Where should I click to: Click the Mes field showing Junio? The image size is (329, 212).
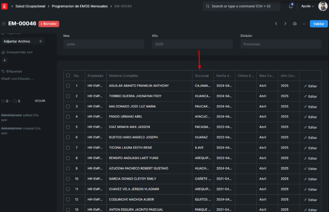pos(104,44)
